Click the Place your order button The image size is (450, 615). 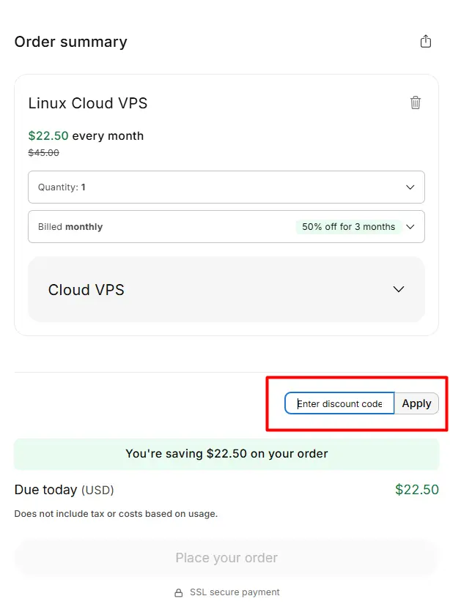click(x=226, y=558)
